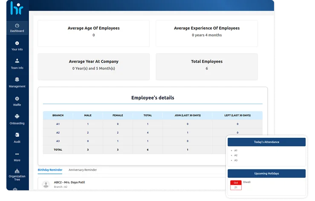Open the Audit sidebar icon
Image resolution: width=315 pixels, height=201 pixels.
click(x=17, y=135)
